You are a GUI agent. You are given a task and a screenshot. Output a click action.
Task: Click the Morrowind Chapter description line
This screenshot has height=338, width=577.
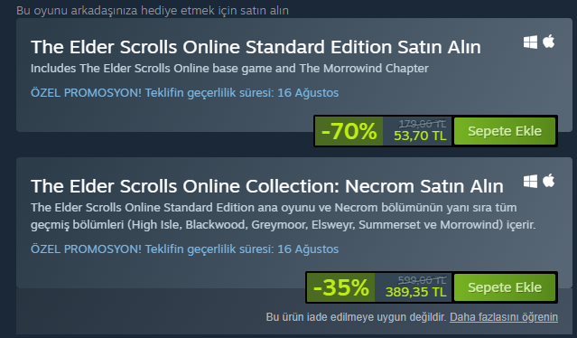tap(229, 69)
